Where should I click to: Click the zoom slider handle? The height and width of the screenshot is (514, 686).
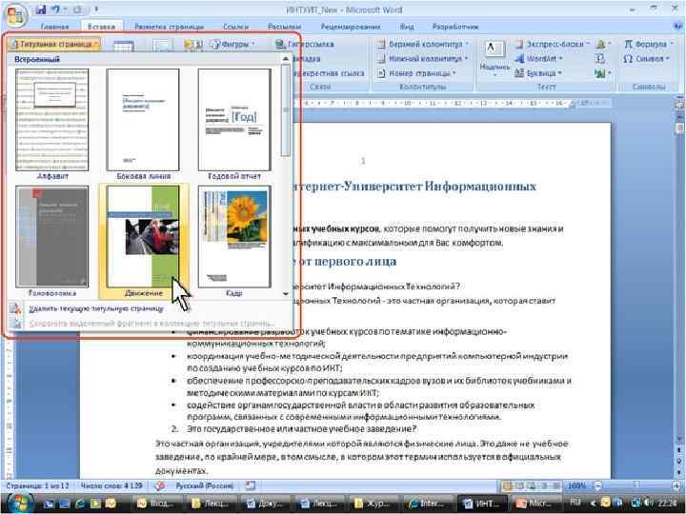636,484
